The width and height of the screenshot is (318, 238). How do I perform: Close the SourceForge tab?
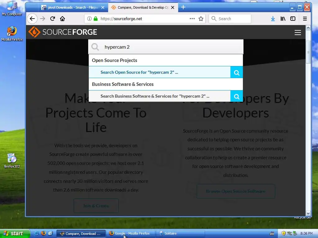173,7
